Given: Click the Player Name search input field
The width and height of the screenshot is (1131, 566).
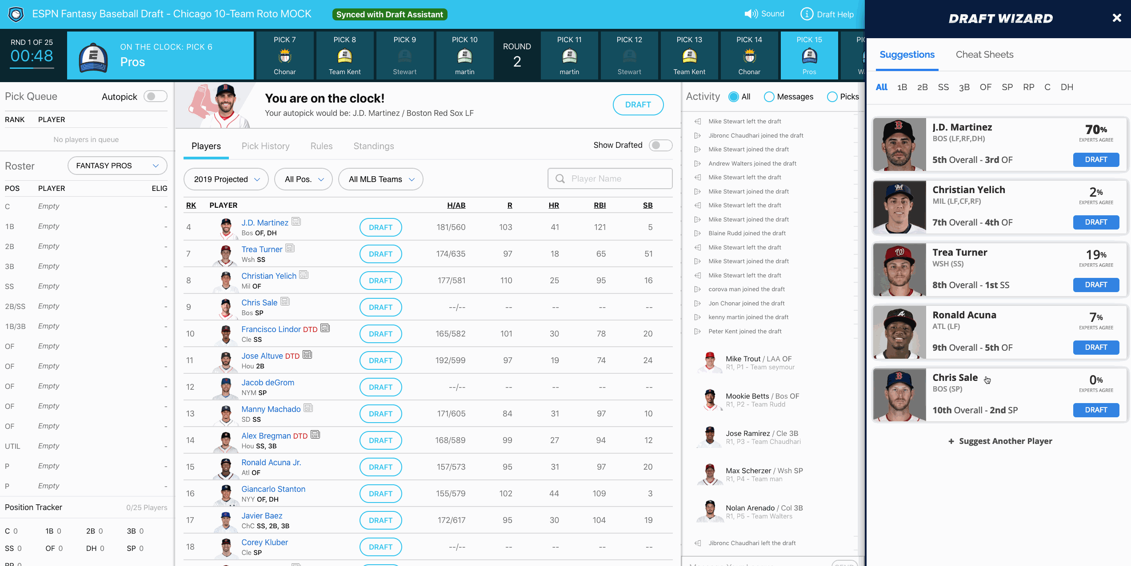Looking at the screenshot, I should [610, 178].
